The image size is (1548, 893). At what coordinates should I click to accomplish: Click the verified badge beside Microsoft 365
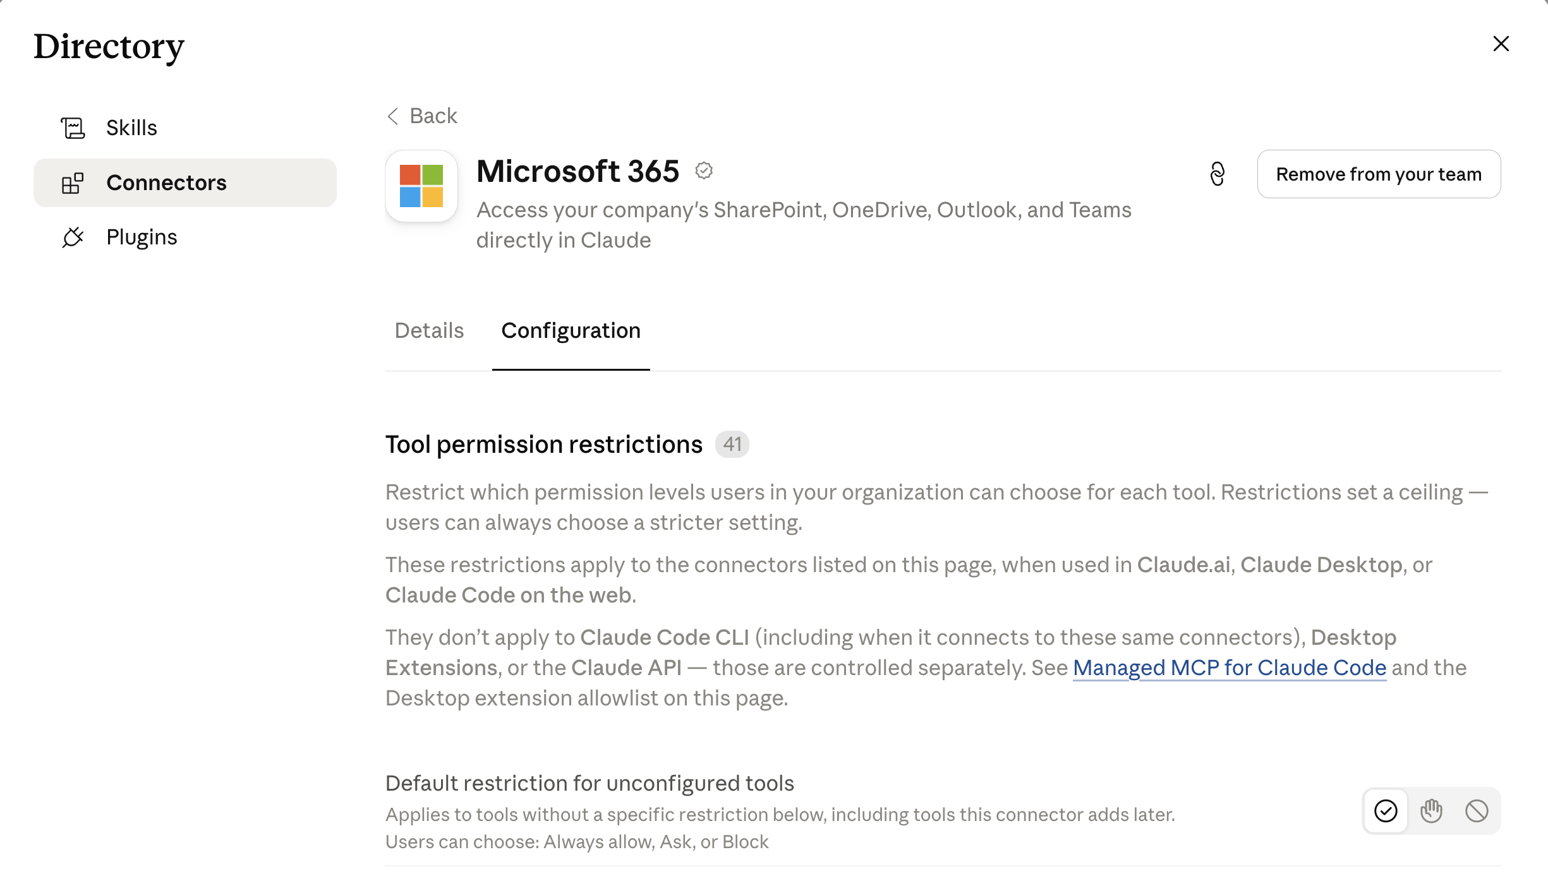point(704,171)
